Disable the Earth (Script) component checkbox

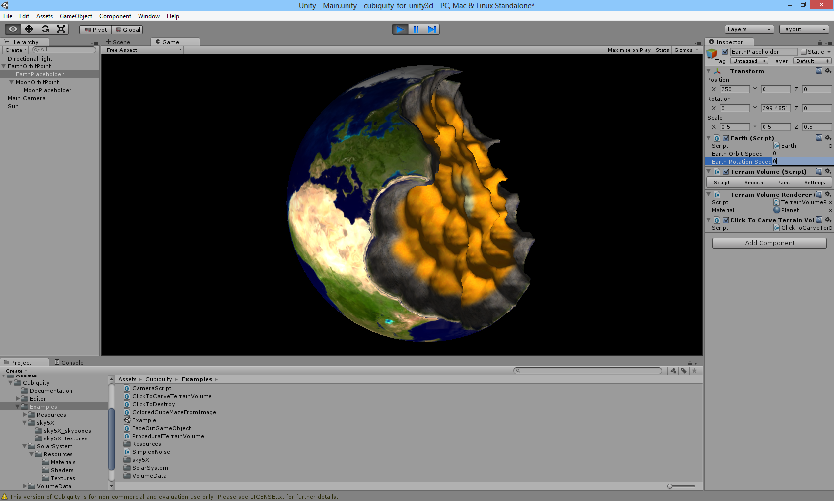tap(726, 138)
